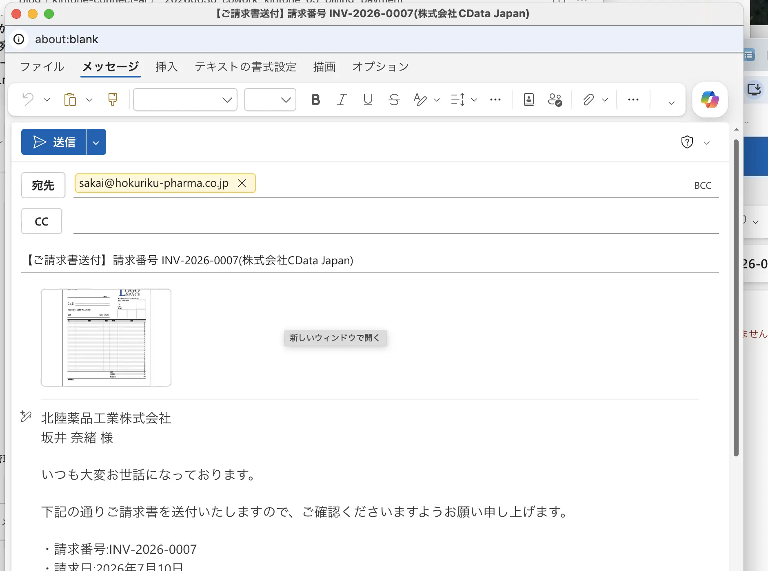
Task: Show the BCC field
Action: point(703,186)
